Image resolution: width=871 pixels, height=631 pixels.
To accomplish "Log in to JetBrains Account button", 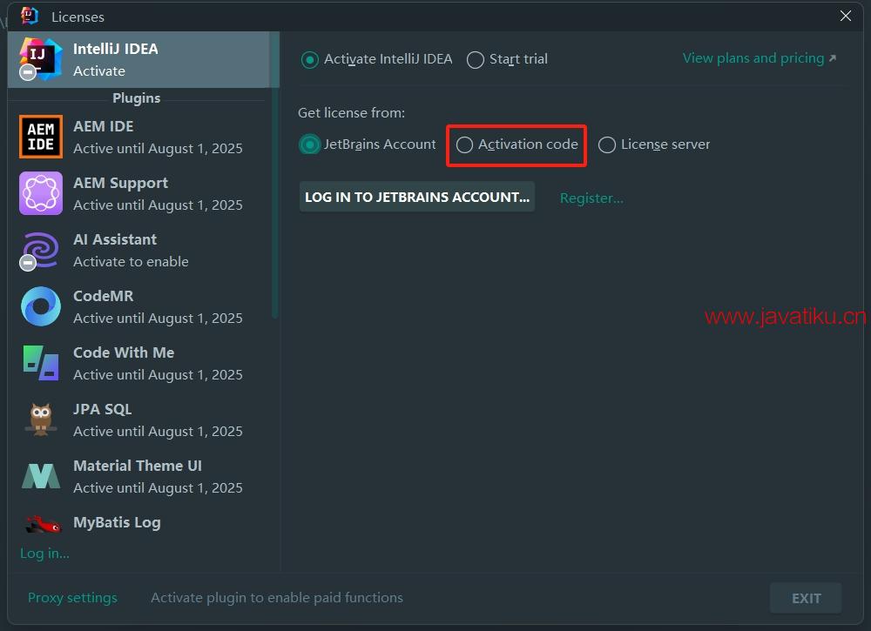I will (417, 197).
